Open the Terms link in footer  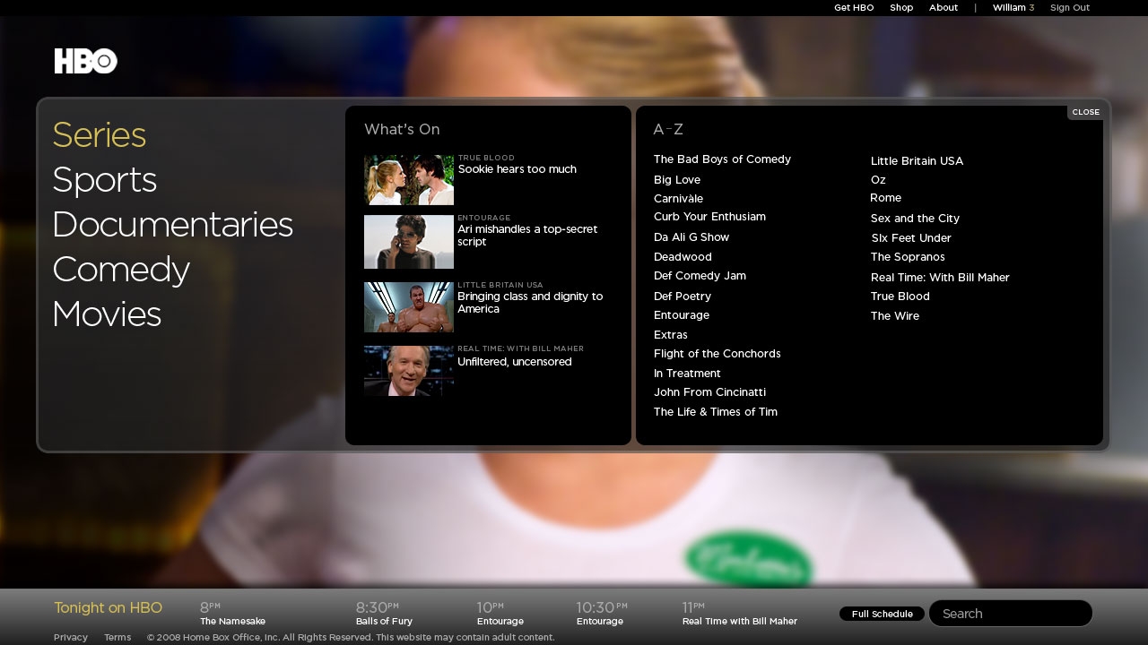(x=117, y=638)
